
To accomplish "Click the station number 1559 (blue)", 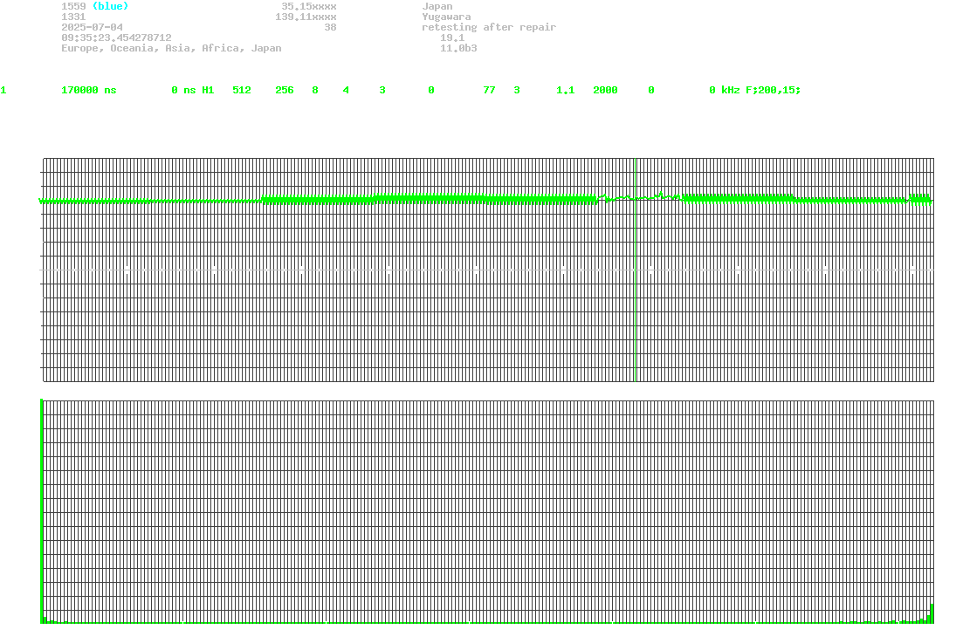I will pyautogui.click(x=95, y=6).
